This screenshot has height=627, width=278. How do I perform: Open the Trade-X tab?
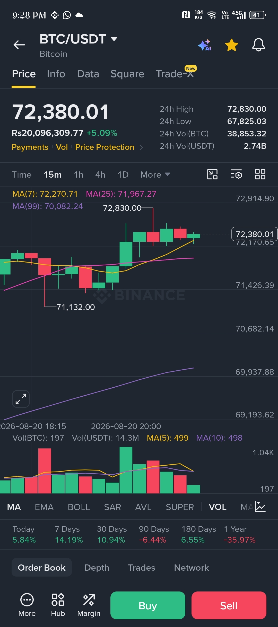(175, 74)
